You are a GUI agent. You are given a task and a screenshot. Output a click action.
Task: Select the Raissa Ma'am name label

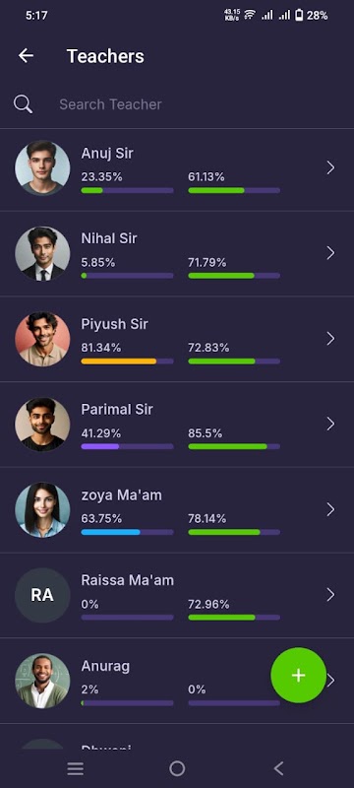point(128,580)
